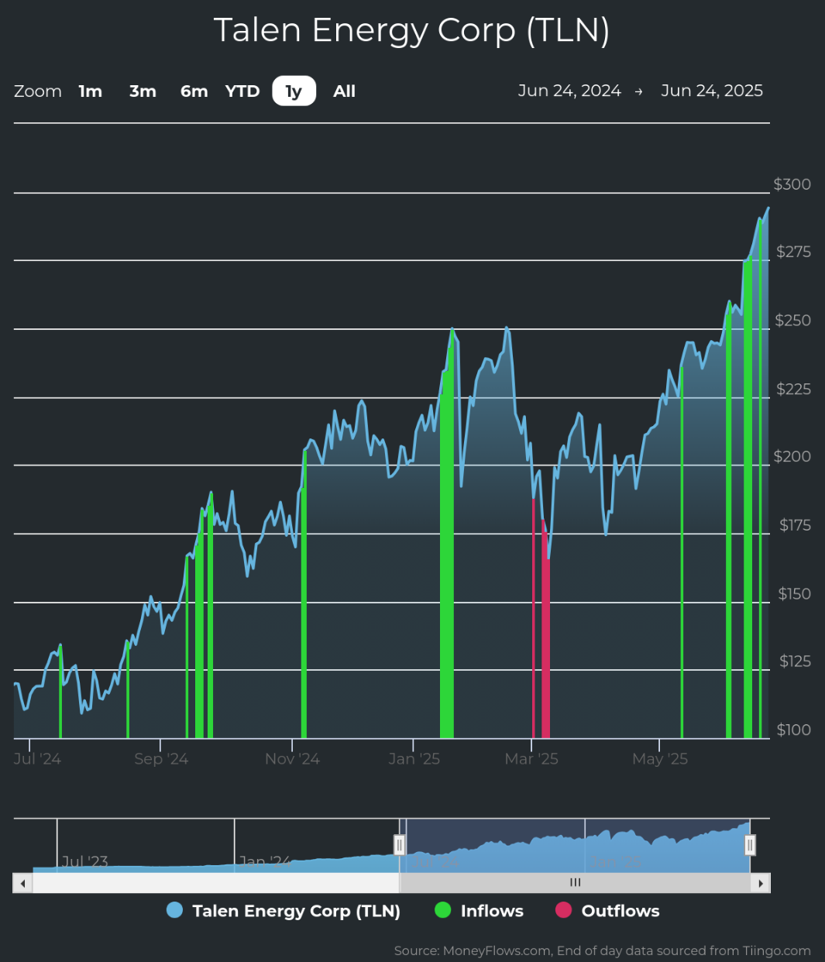The width and height of the screenshot is (825, 962).
Task: Click the Sep '24 date axis label
Action: coord(161,759)
